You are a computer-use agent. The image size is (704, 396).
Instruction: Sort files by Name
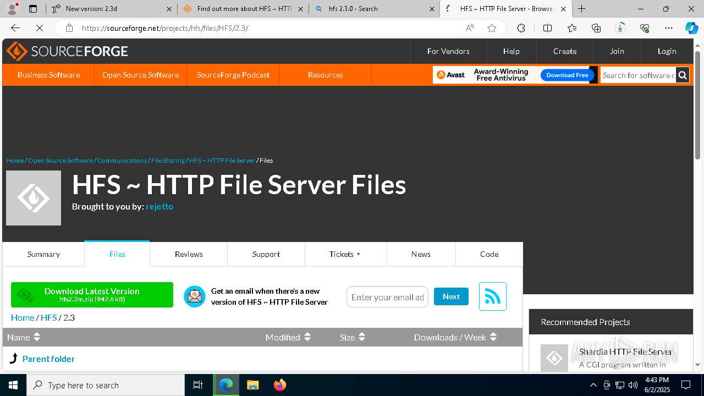pos(24,337)
